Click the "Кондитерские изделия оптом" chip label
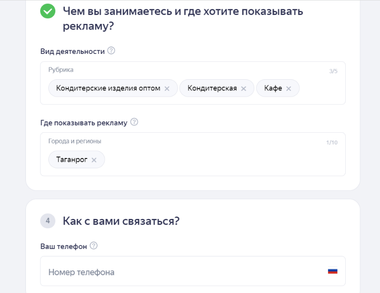 pyautogui.click(x=108, y=88)
